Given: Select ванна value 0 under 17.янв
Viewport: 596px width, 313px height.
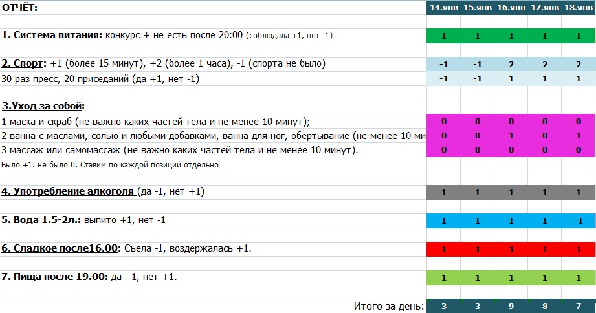Looking at the screenshot, I should tap(545, 136).
